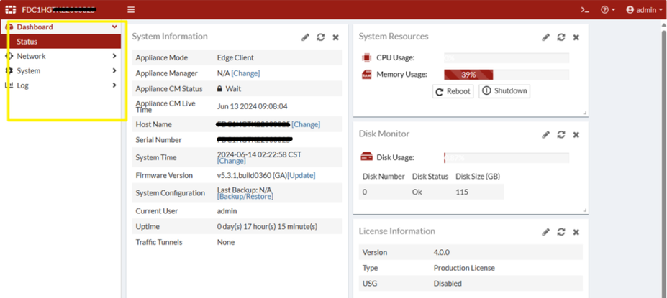Click the Backup/Restore link
The image size is (667, 298).
[245, 196]
